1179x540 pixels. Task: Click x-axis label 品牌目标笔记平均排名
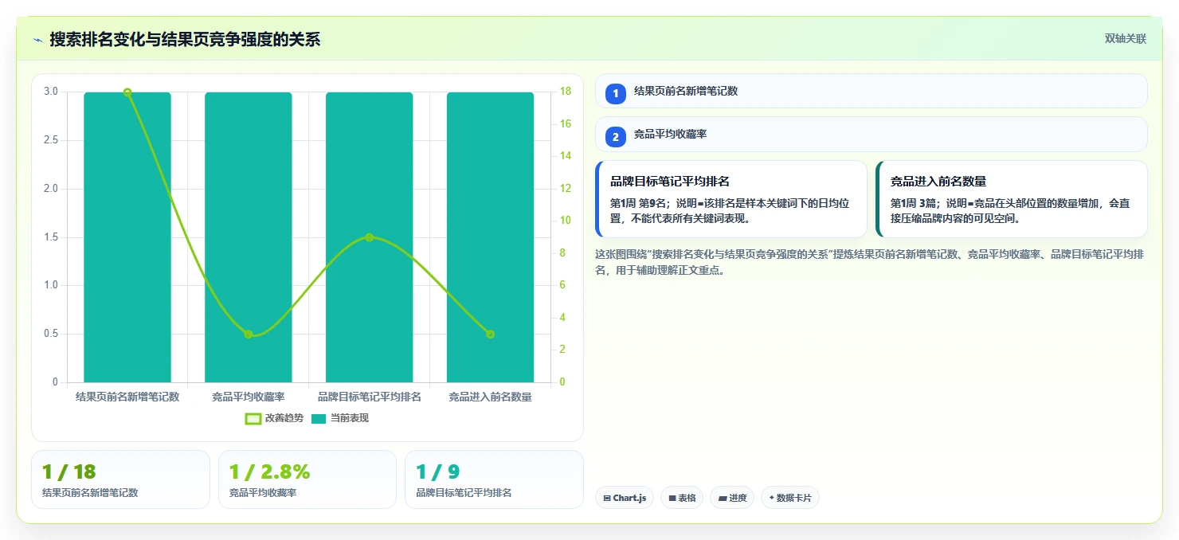(x=370, y=397)
